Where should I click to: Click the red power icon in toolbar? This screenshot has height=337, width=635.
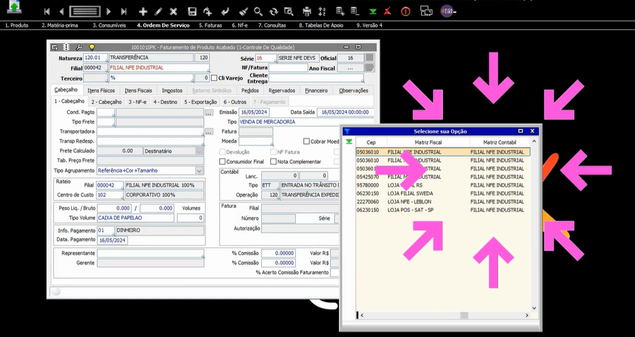pos(406,11)
